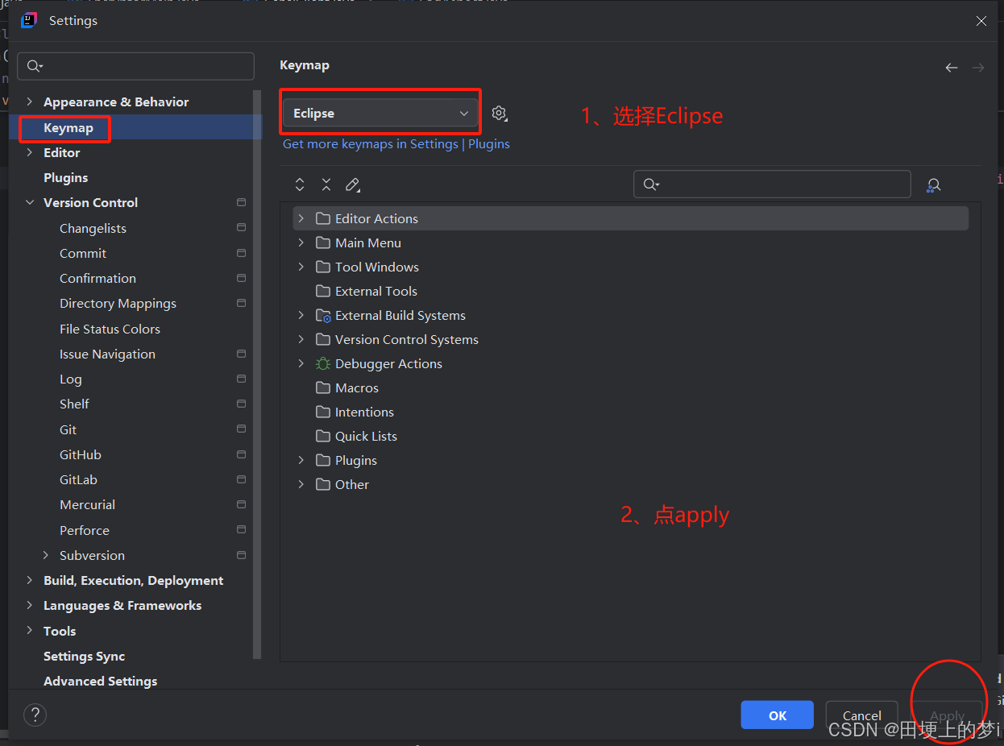The height and width of the screenshot is (746, 1004).
Task: Click the settings sidebar scrollbar
Action: click(257, 374)
